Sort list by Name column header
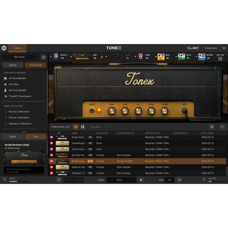 click(74, 133)
